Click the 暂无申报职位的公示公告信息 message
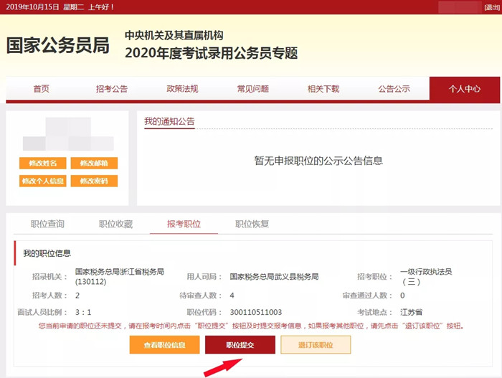 [x=318, y=161]
